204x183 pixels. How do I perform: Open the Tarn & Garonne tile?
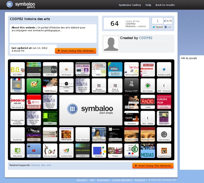pos(115,86)
